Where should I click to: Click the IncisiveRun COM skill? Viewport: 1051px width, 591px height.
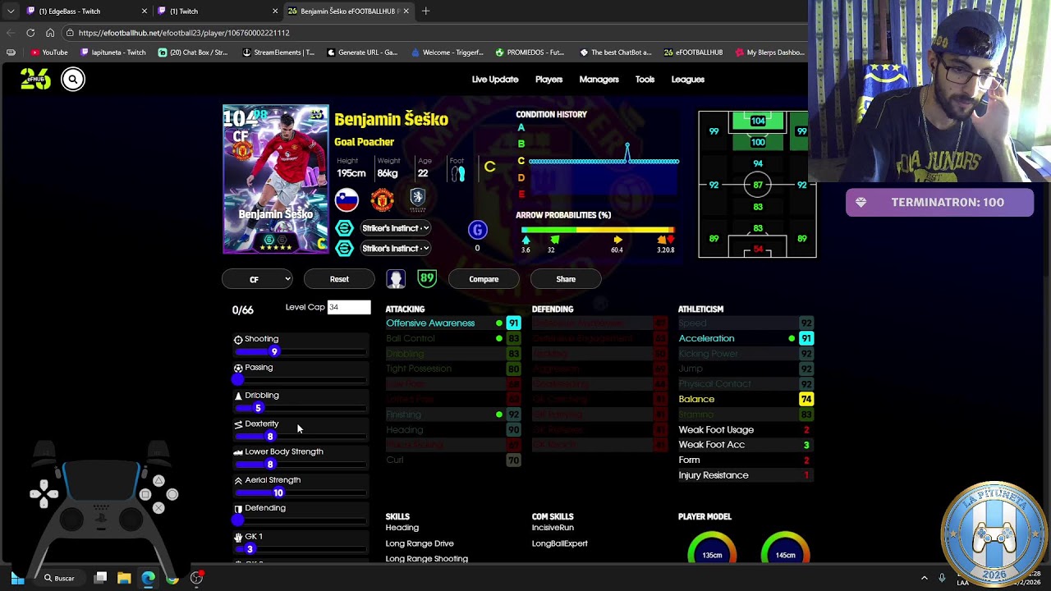tap(553, 528)
